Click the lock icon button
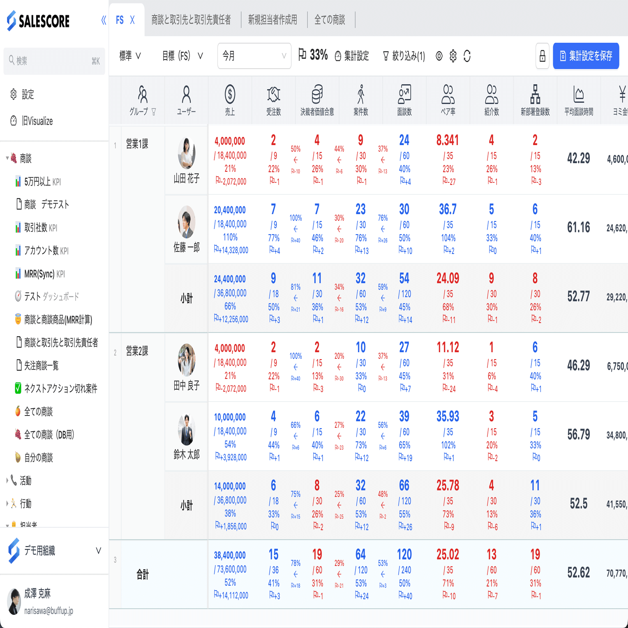Image resolution: width=628 pixels, height=628 pixels. pos(543,56)
